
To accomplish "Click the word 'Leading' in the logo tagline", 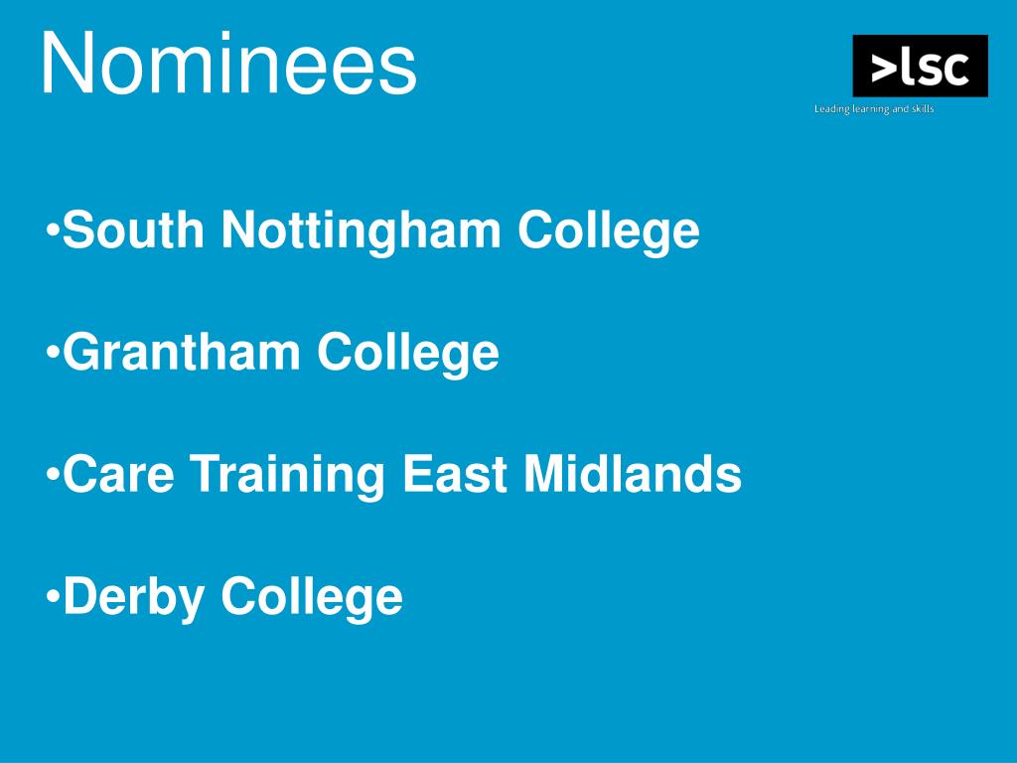I will pos(832,109).
